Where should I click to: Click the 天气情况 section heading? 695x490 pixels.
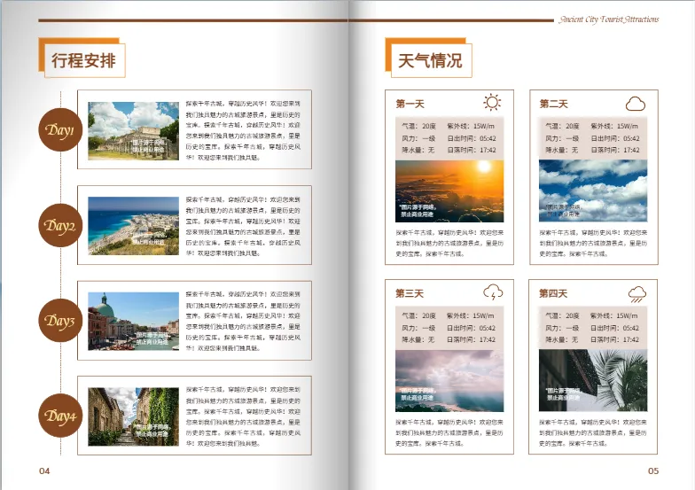click(x=430, y=61)
